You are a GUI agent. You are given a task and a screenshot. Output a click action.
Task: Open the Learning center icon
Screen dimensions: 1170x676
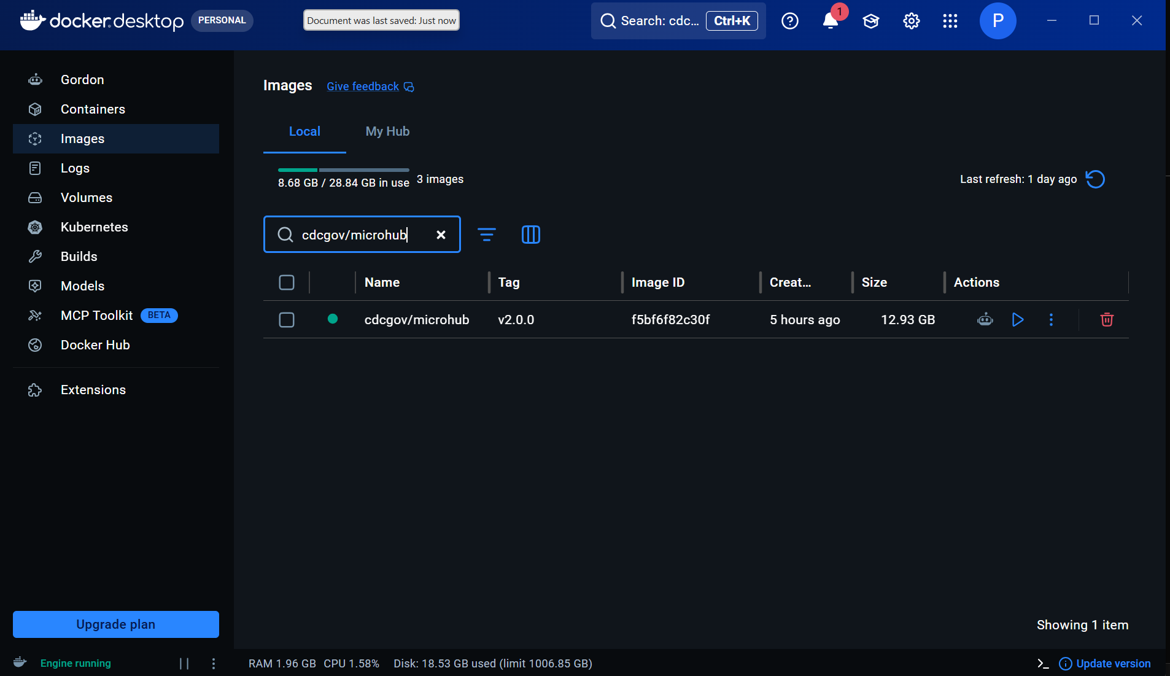[x=871, y=21]
